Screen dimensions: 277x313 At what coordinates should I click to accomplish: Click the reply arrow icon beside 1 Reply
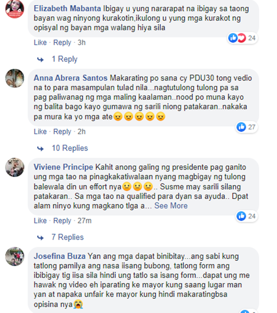[41, 60]
